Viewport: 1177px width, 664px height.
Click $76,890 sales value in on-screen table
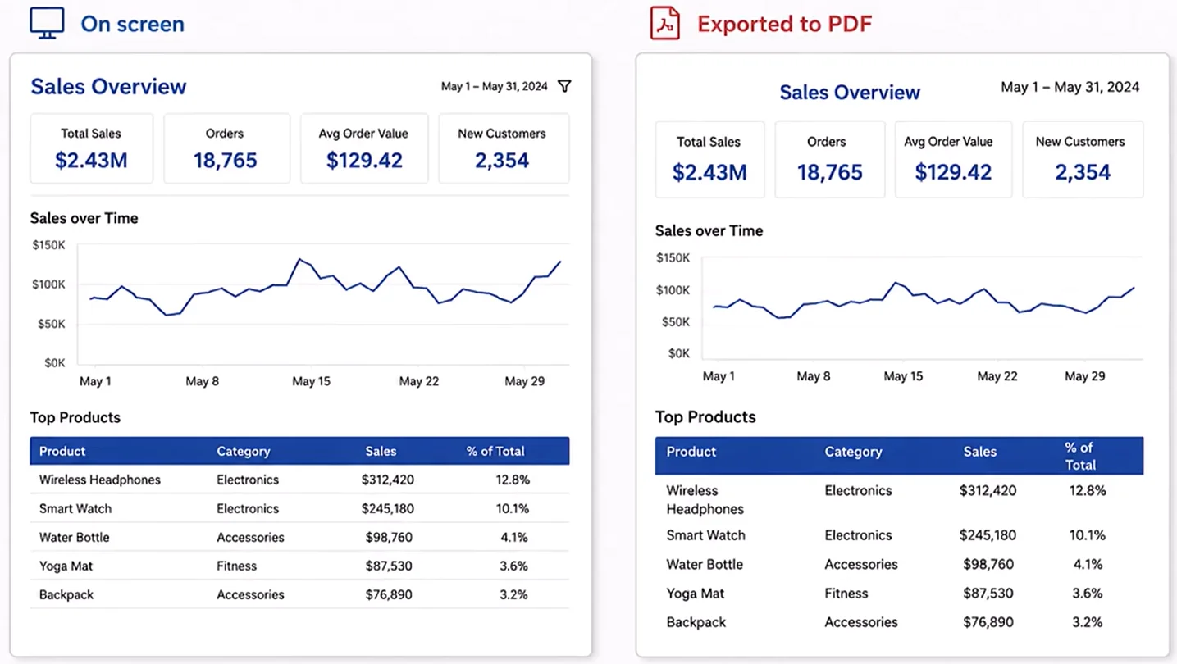[x=389, y=594]
